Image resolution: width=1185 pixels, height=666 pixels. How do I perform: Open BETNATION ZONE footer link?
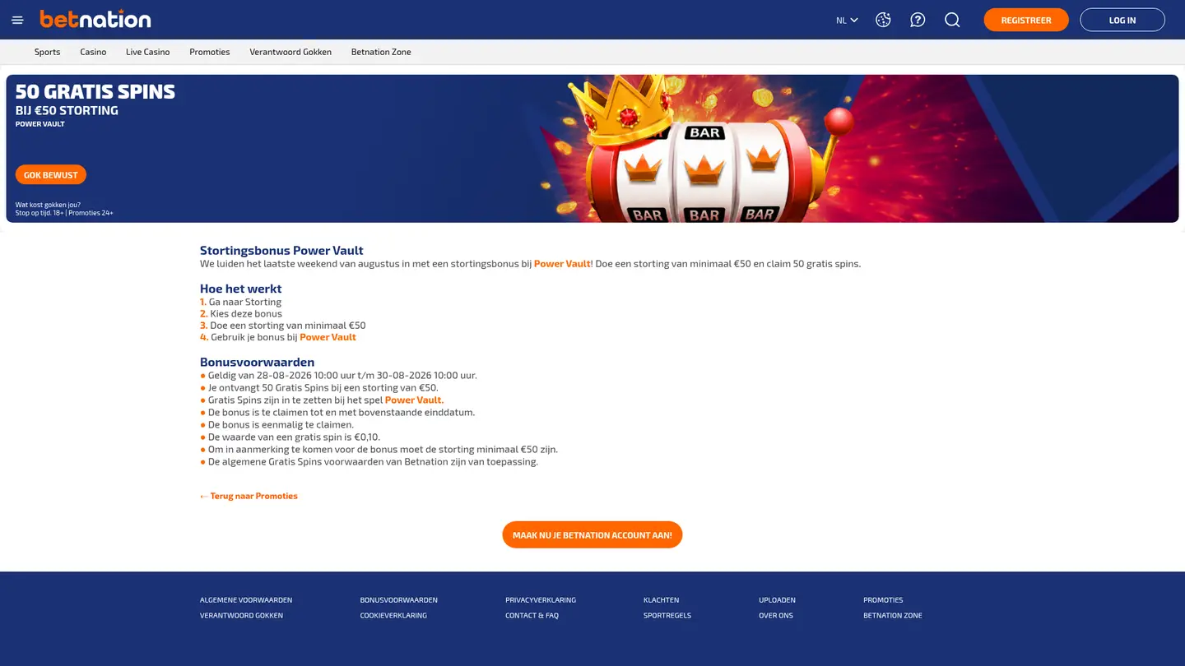(x=893, y=616)
